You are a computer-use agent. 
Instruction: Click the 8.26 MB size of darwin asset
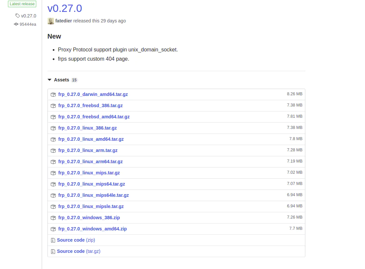pos(294,94)
